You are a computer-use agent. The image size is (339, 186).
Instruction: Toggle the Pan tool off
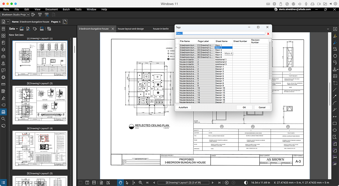click(120, 182)
